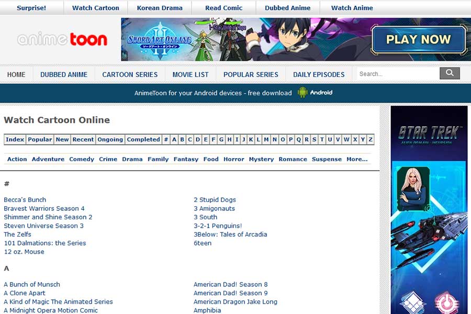Viewport: 471px width, 314px height.
Task: Jump to the # index letter
Action: click(x=166, y=139)
